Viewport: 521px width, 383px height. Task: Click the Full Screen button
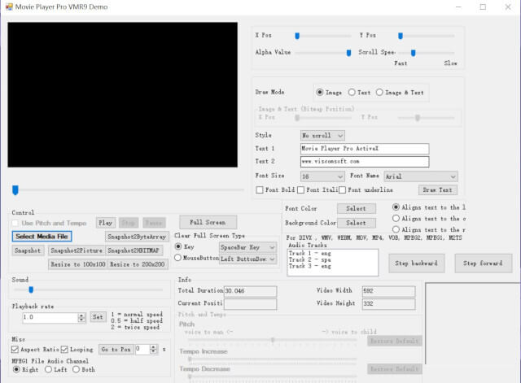[208, 222]
